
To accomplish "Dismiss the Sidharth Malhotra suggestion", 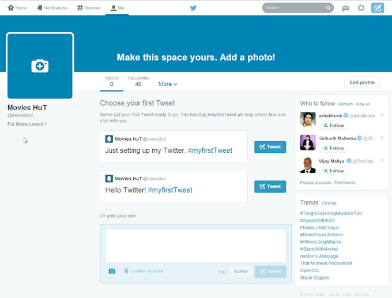I will [x=382, y=138].
